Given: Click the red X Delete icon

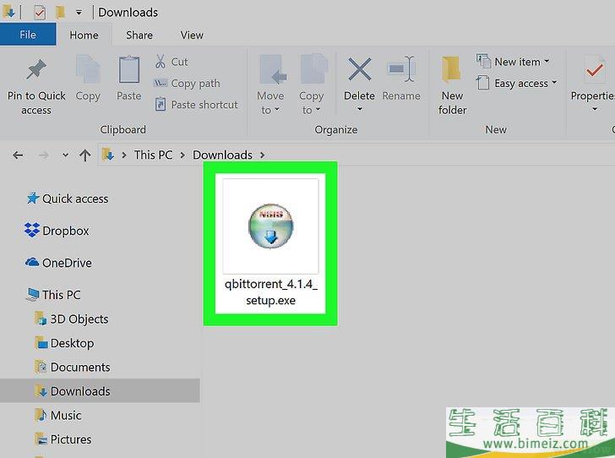Looking at the screenshot, I should click(359, 70).
